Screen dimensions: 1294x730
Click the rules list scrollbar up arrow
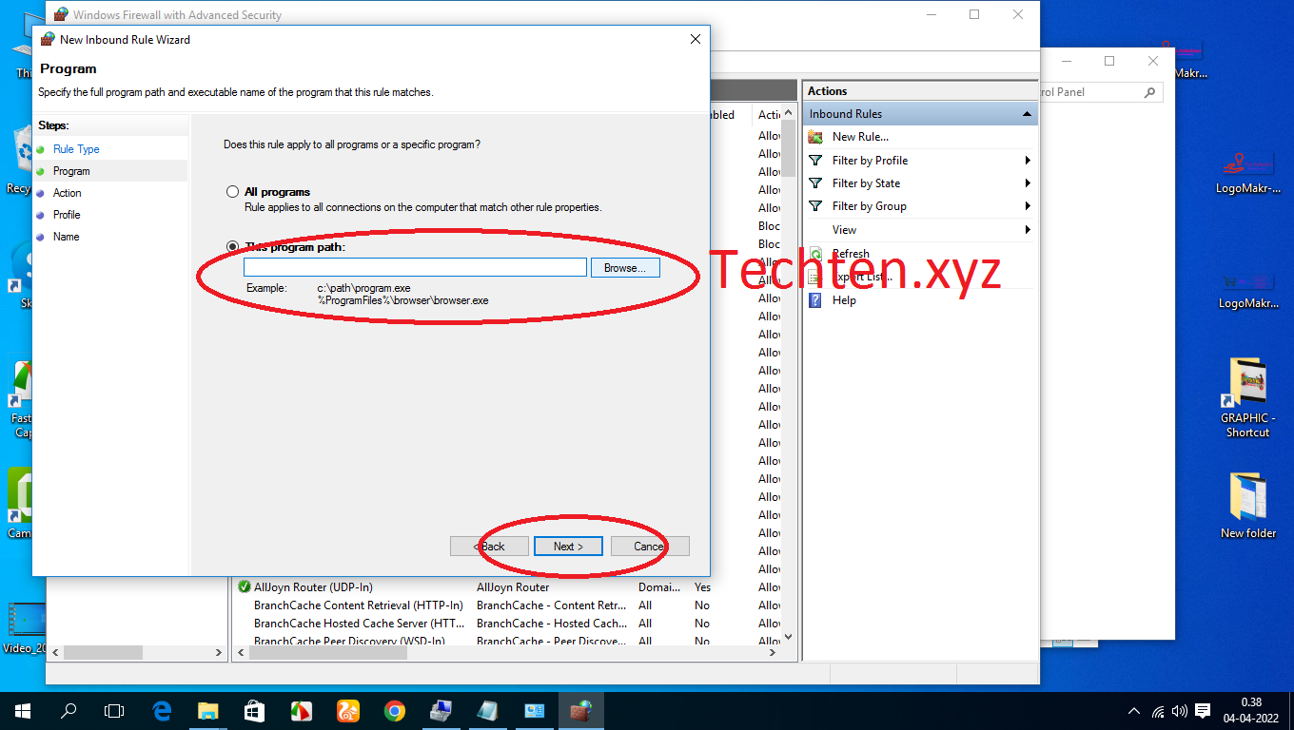pos(789,113)
